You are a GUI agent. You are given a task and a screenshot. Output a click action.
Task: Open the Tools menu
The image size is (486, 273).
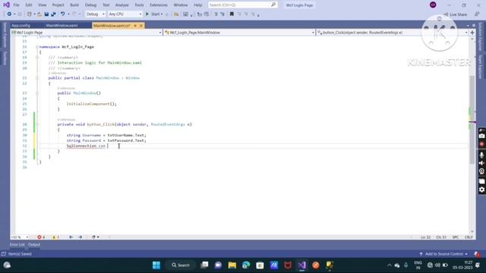point(139,5)
